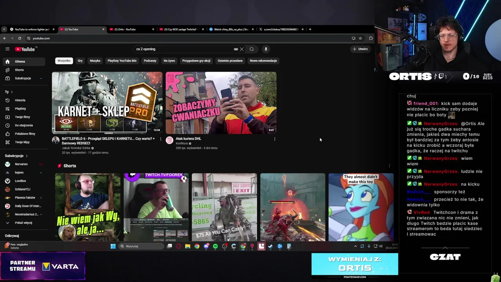Viewport: 501px width, 282px height.
Task: Play the Battlefield 6 KARNET + SKLEP video
Action: [x=107, y=103]
